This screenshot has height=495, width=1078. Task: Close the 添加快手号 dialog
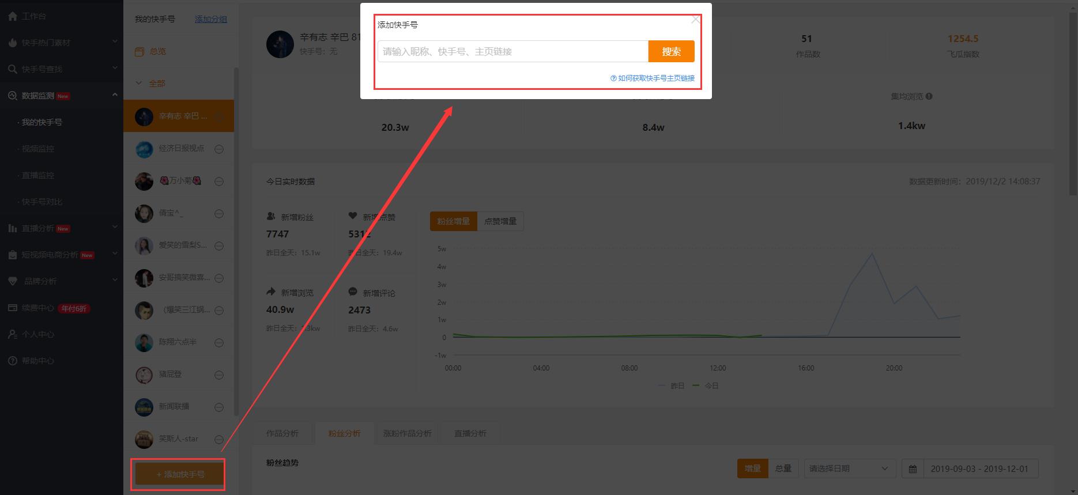pos(696,20)
